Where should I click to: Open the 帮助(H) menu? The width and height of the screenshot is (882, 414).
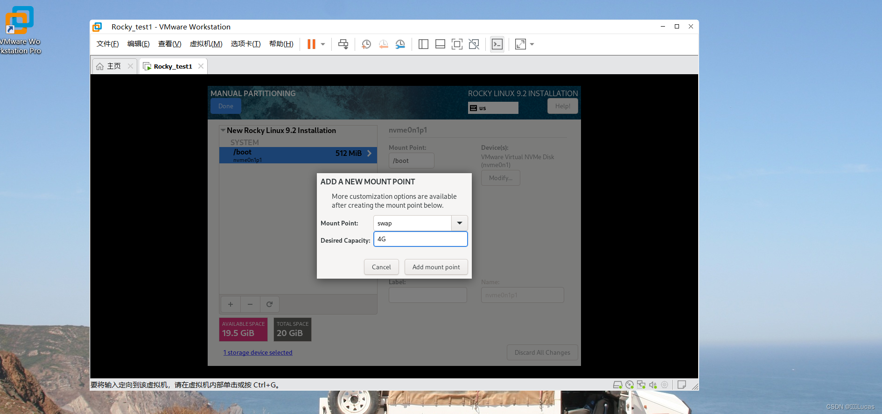pos(281,44)
